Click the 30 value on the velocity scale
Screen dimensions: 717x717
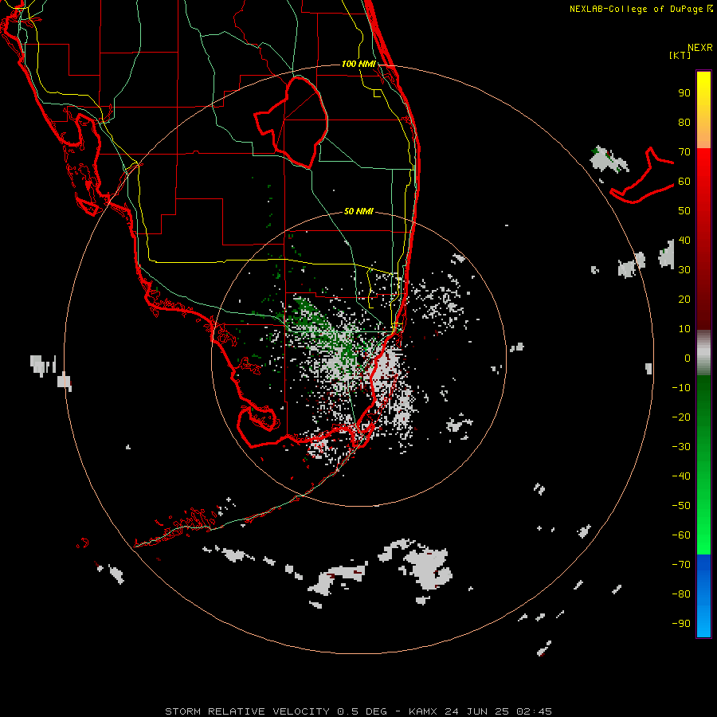coord(684,270)
